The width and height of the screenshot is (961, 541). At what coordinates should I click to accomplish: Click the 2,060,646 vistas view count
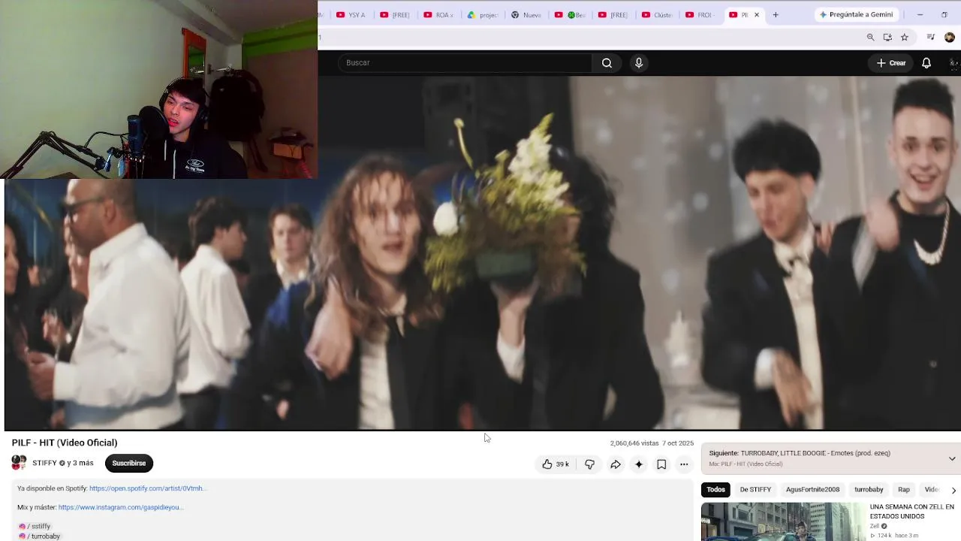pyautogui.click(x=634, y=443)
